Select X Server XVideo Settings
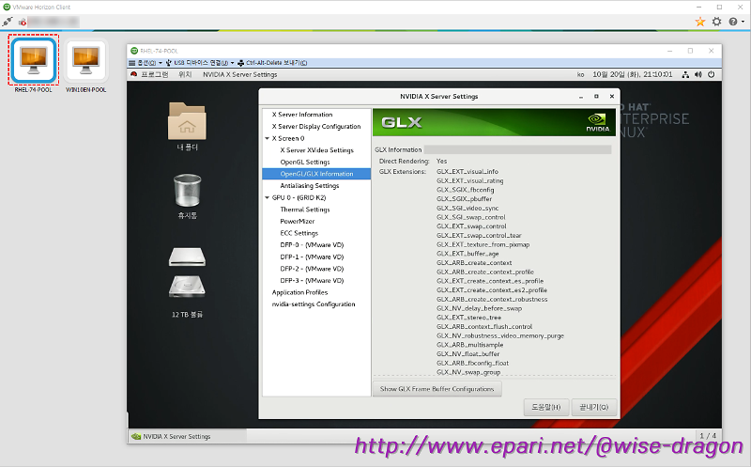 click(316, 150)
